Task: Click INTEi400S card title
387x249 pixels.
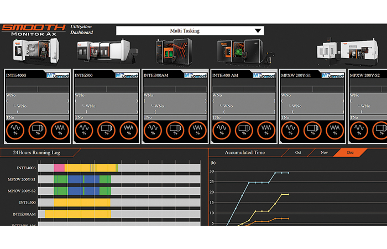Action: click(x=16, y=75)
